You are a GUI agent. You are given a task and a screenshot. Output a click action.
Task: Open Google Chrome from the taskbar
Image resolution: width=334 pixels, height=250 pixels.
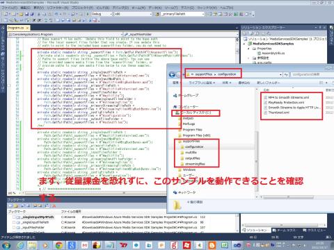tap(58, 245)
